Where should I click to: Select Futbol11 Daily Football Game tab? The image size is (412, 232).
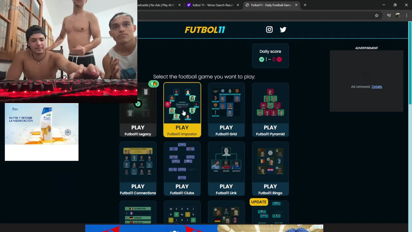click(x=271, y=5)
